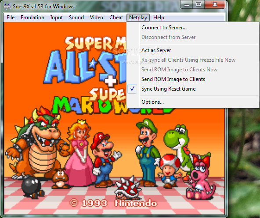The width and height of the screenshot is (260, 218).
Task: Open the Video menu
Action: pyautogui.click(x=97, y=18)
